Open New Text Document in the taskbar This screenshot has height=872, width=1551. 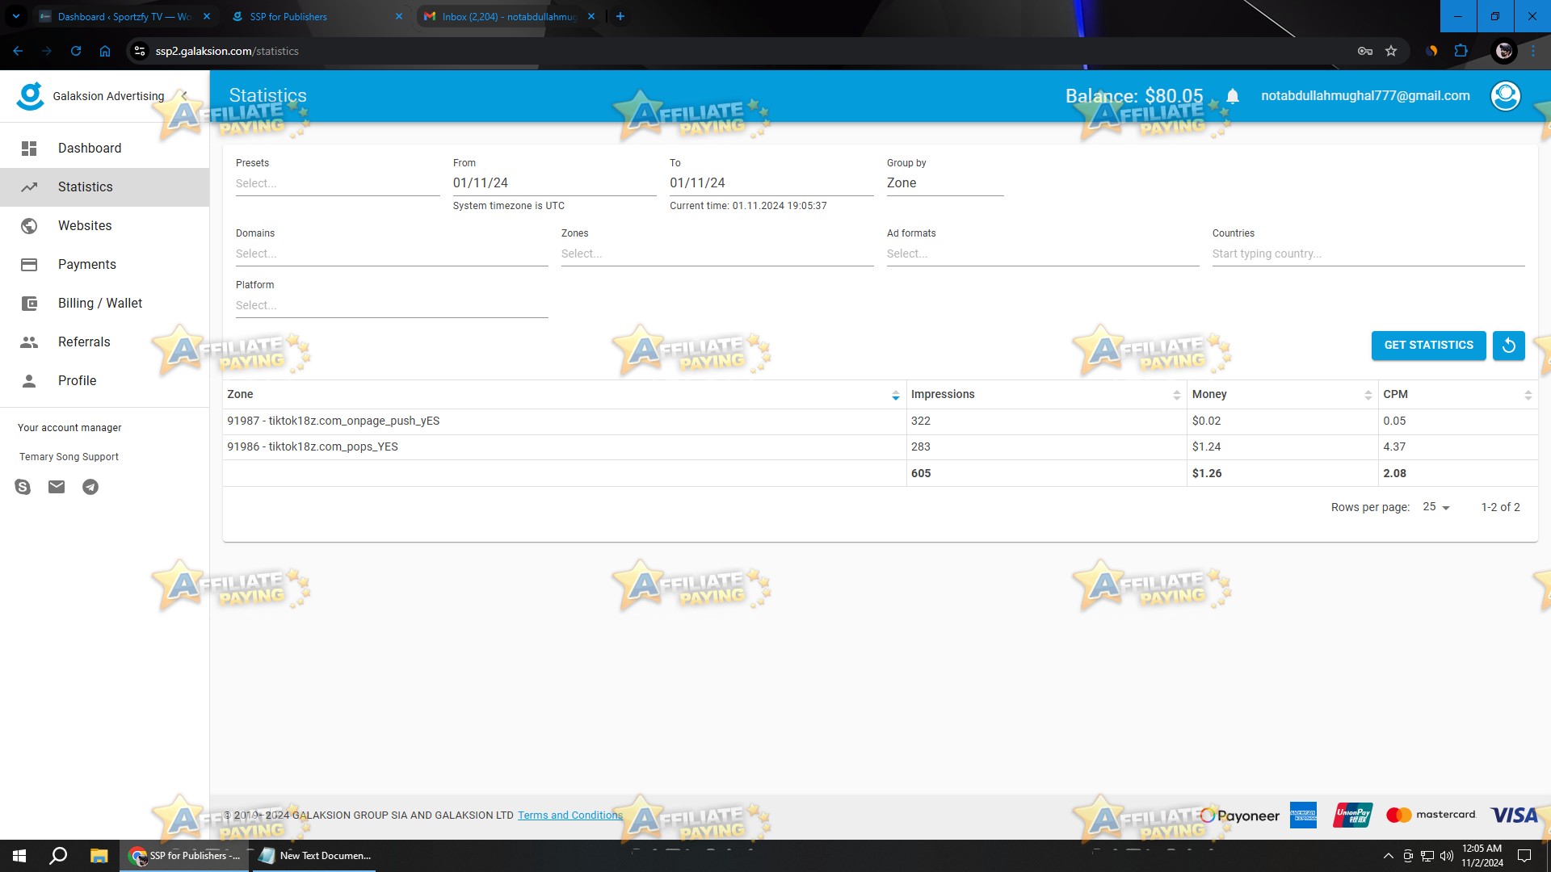pyautogui.click(x=315, y=856)
